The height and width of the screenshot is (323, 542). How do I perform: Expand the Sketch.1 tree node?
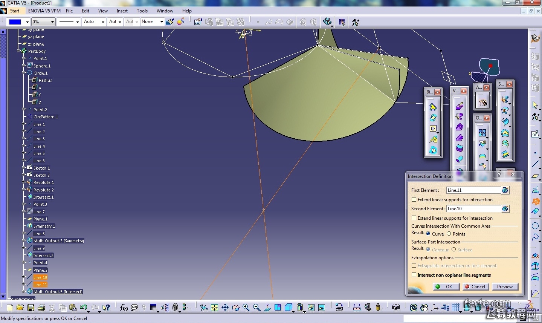[24, 168]
